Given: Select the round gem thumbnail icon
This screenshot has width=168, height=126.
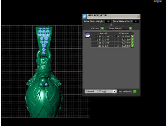Looking at the screenshot, I should [x=87, y=35].
